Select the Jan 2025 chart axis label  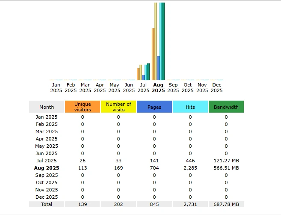56,88
